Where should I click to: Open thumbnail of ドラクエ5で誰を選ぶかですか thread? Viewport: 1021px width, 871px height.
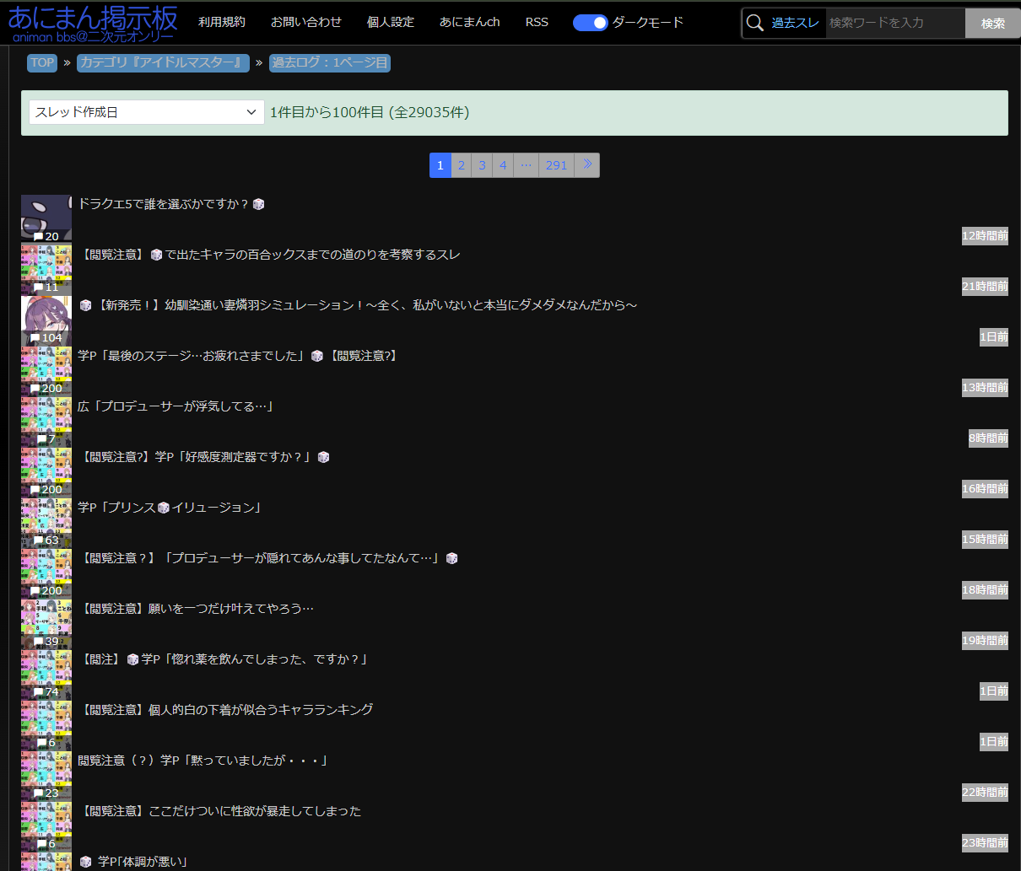pos(46,218)
